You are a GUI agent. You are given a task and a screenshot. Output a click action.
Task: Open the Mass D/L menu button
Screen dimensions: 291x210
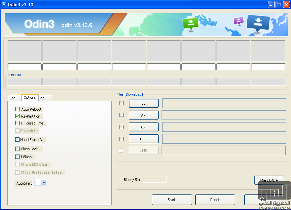269,180
